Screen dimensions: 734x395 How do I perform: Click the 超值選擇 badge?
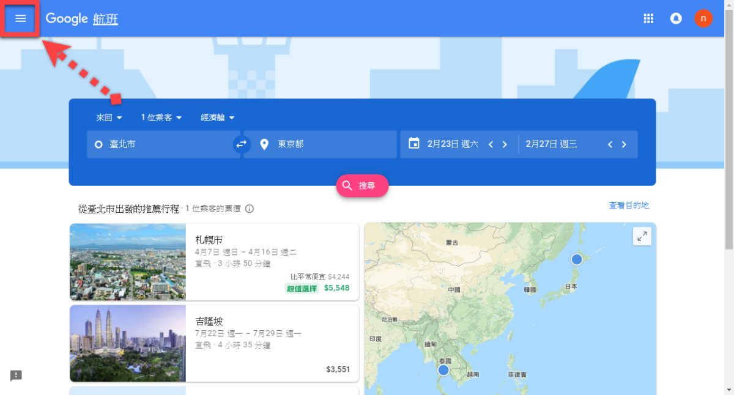coord(302,288)
